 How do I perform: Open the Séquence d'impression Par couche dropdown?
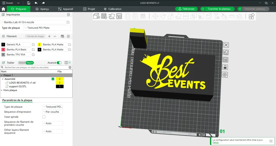(52, 112)
